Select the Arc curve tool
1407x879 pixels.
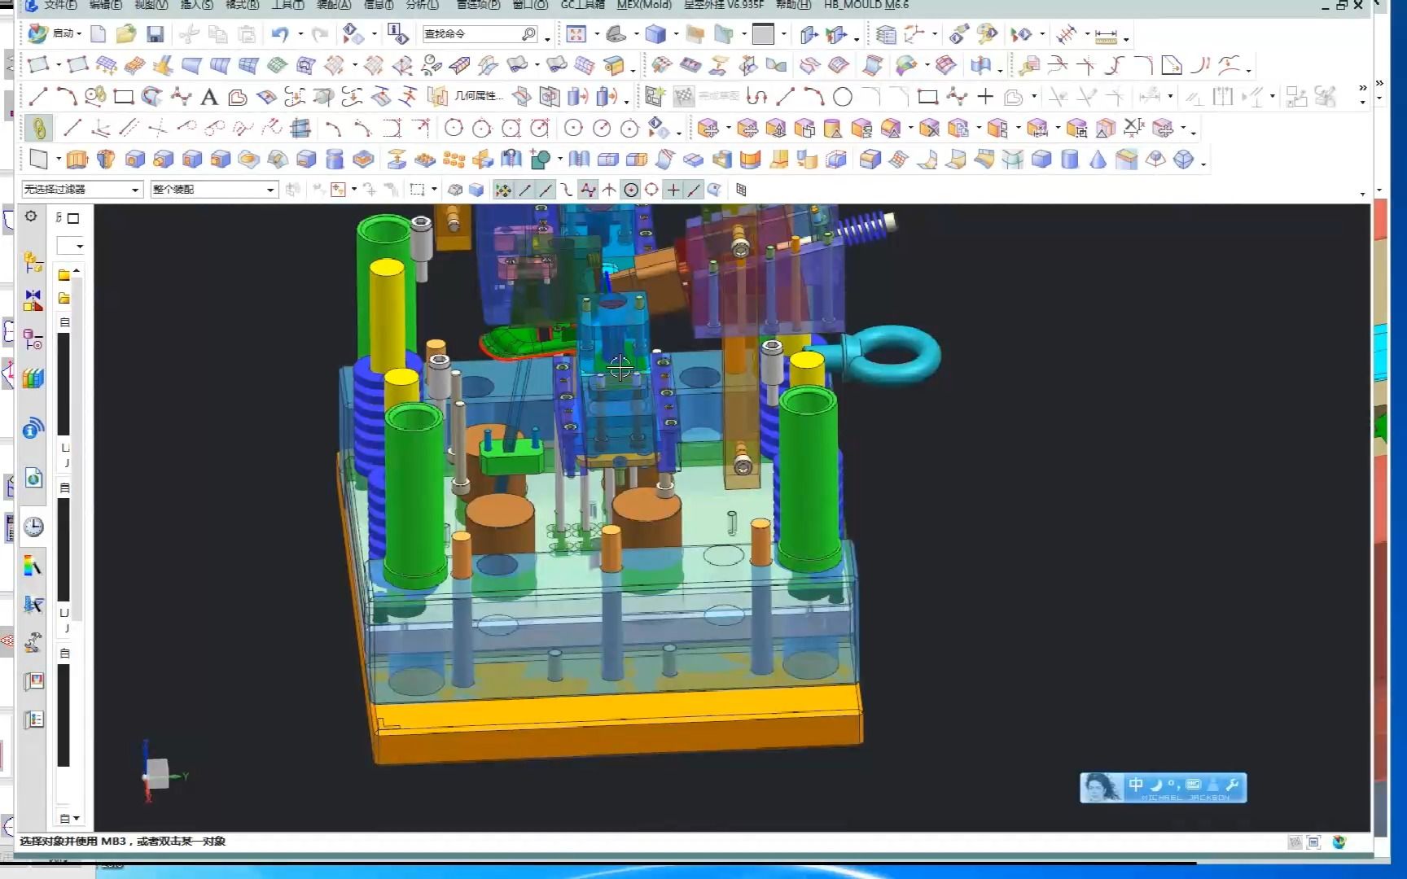(x=67, y=97)
